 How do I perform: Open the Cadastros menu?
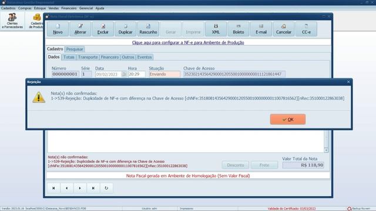point(8,8)
